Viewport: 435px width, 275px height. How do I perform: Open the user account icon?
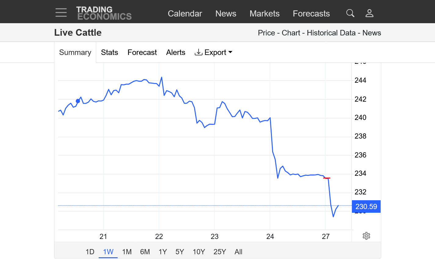369,13
